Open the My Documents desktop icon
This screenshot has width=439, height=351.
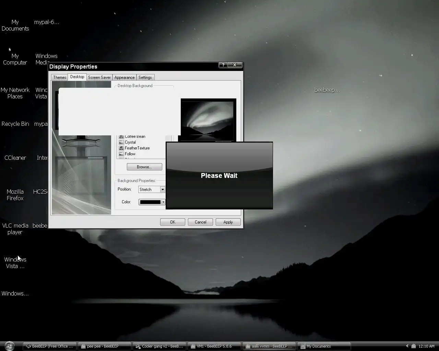coord(15,25)
